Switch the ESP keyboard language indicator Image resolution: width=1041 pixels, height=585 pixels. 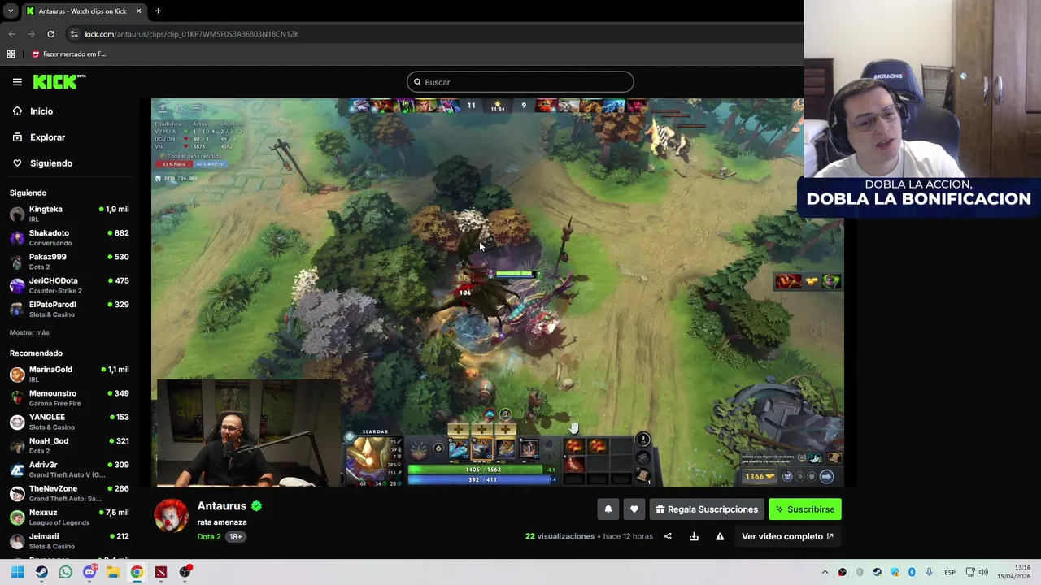(949, 573)
